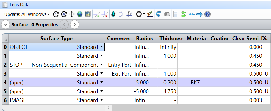Expand the Surface 0 Properties panel
Viewport: 271px width, 111px height.
coord(5,25)
